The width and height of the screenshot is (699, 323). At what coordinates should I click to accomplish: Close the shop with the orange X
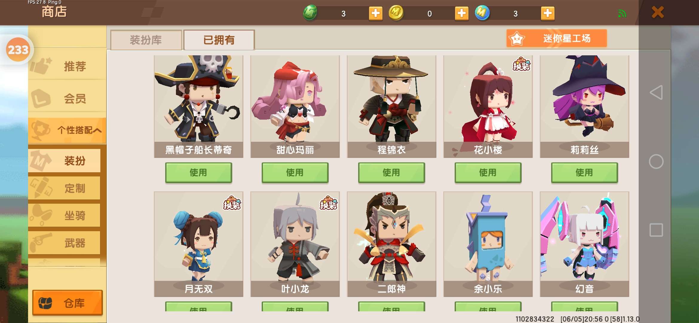pyautogui.click(x=657, y=13)
